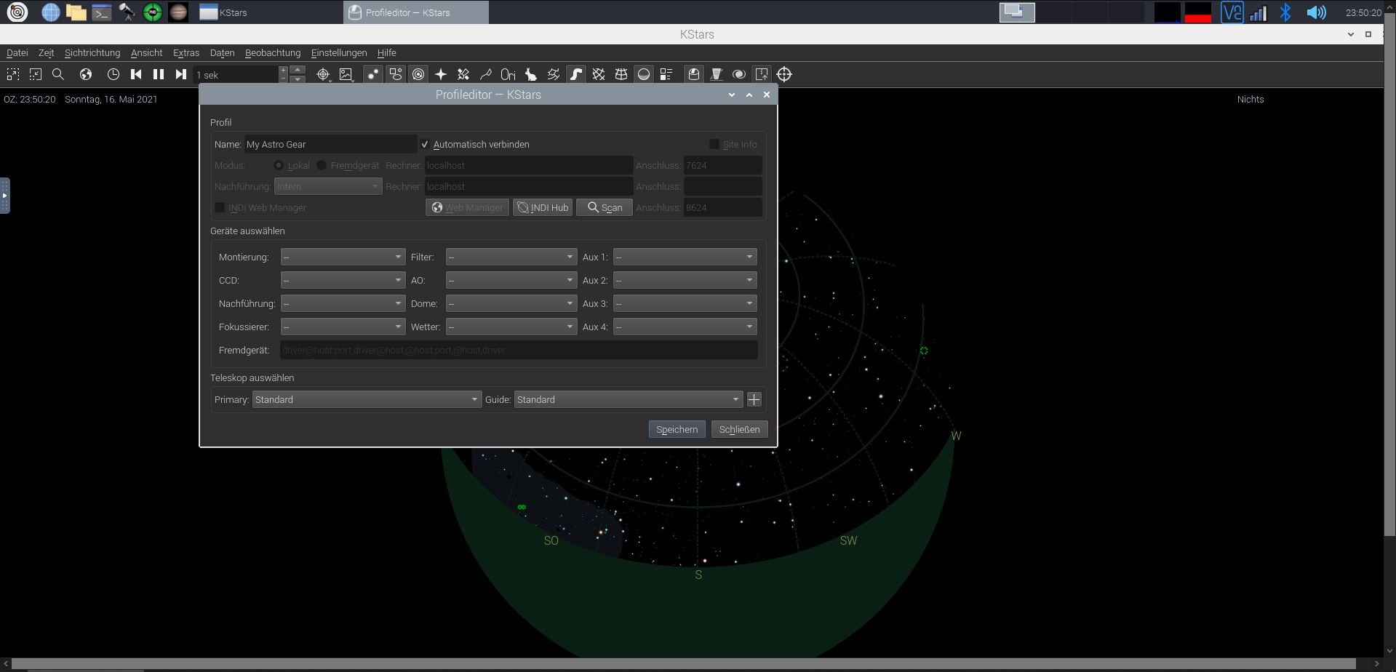Click the FITS viewer picture icon
The width and height of the screenshot is (1396, 672).
[346, 74]
